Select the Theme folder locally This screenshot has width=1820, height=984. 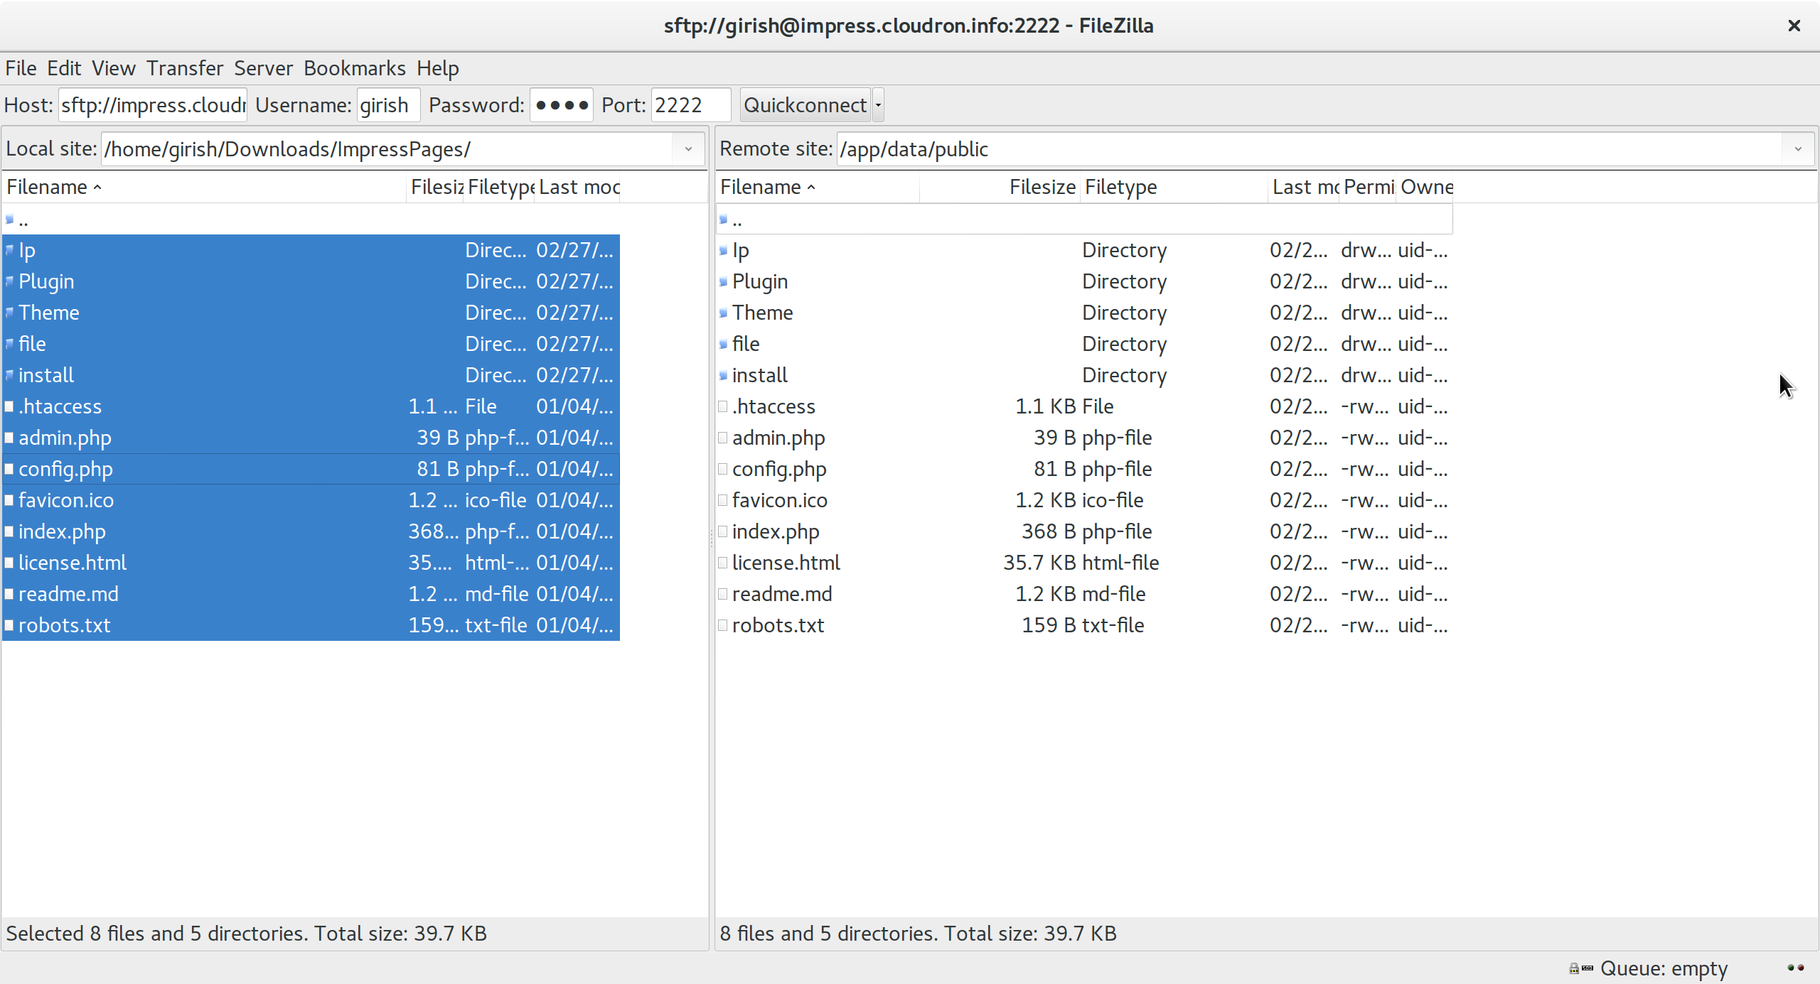(x=48, y=313)
